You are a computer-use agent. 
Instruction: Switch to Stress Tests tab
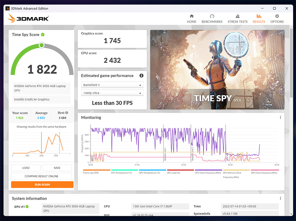(237, 19)
